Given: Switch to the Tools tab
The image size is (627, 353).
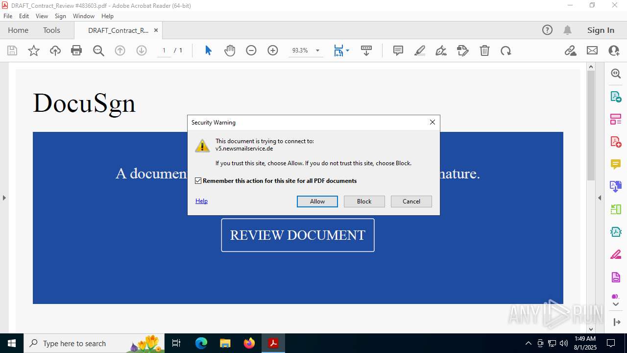Looking at the screenshot, I should pyautogui.click(x=51, y=30).
